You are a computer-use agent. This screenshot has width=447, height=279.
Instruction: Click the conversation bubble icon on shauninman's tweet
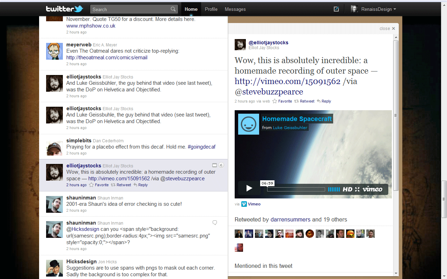[x=215, y=223]
